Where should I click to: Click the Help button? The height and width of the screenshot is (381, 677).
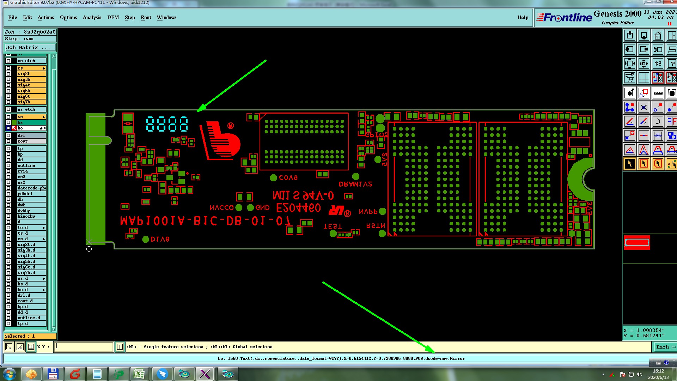tap(523, 17)
